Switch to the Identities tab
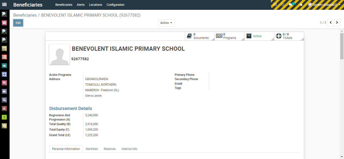The width and height of the screenshot is (344, 159). pos(92,149)
